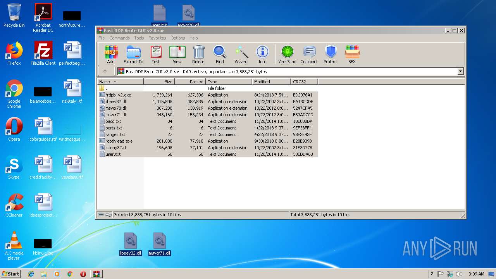
Task: Sort by the Size column header
Action: 159,82
